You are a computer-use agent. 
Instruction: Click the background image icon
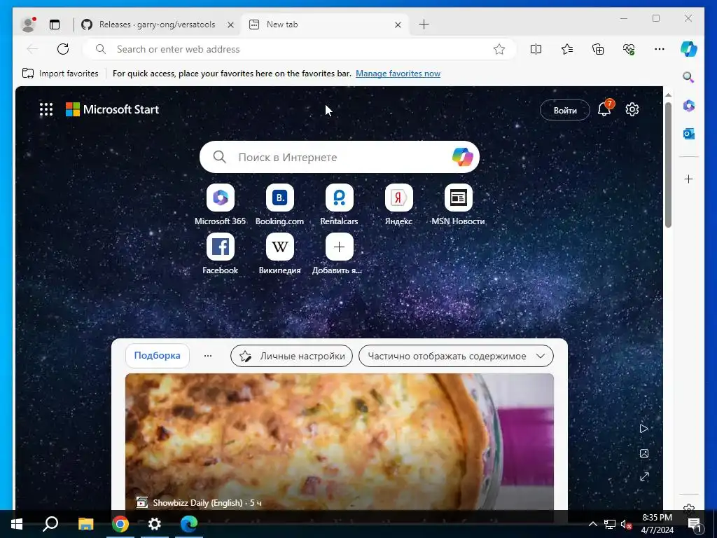644,453
